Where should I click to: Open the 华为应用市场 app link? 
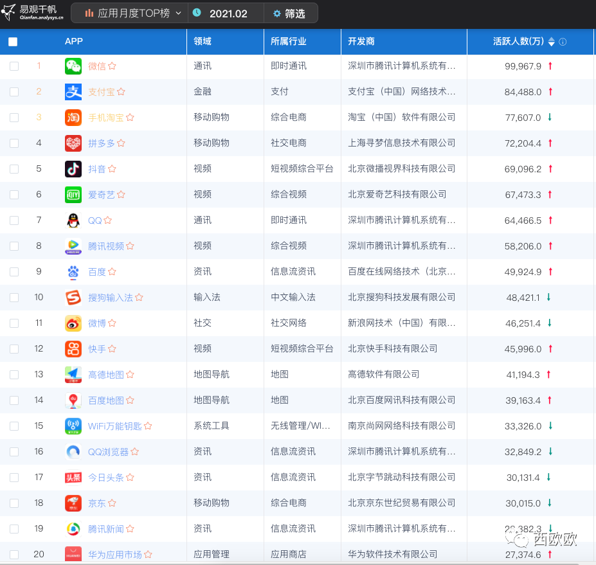pyautogui.click(x=115, y=554)
